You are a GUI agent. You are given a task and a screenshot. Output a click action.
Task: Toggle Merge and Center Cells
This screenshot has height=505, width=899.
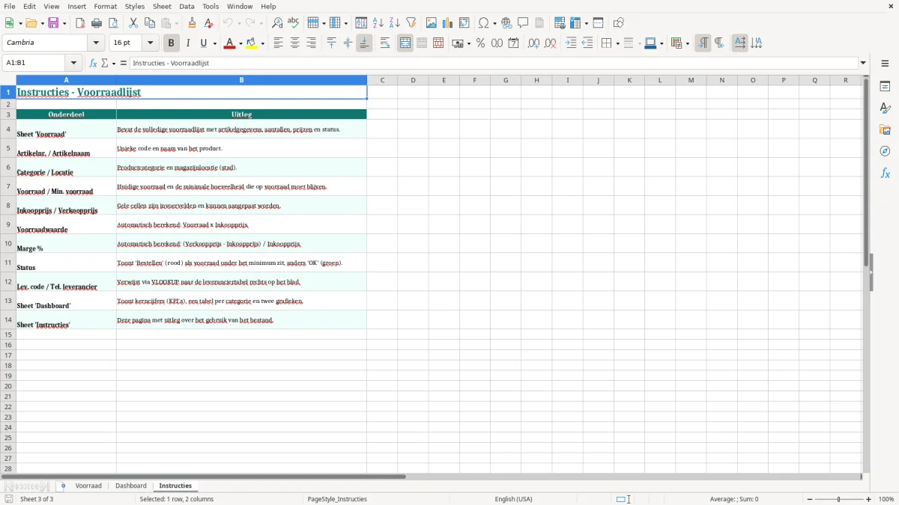405,43
